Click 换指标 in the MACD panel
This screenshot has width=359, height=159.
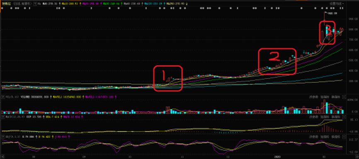click(x=336, y=117)
